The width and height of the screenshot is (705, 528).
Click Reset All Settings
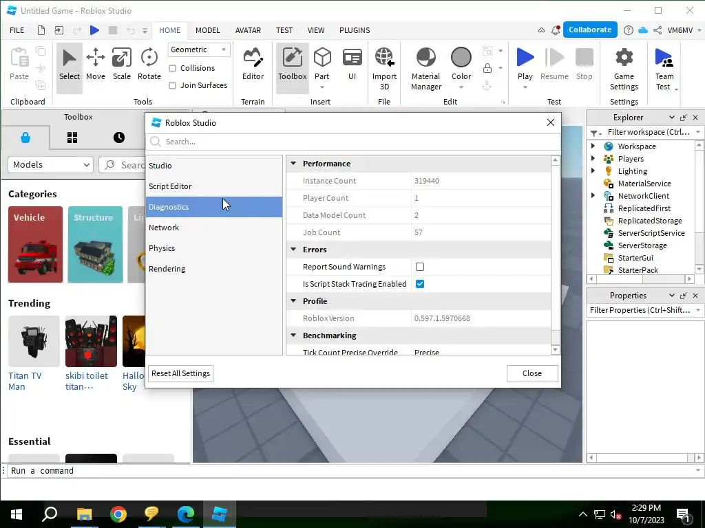coord(181,373)
